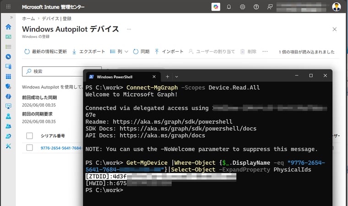Open the help question mark icon

(256, 7)
